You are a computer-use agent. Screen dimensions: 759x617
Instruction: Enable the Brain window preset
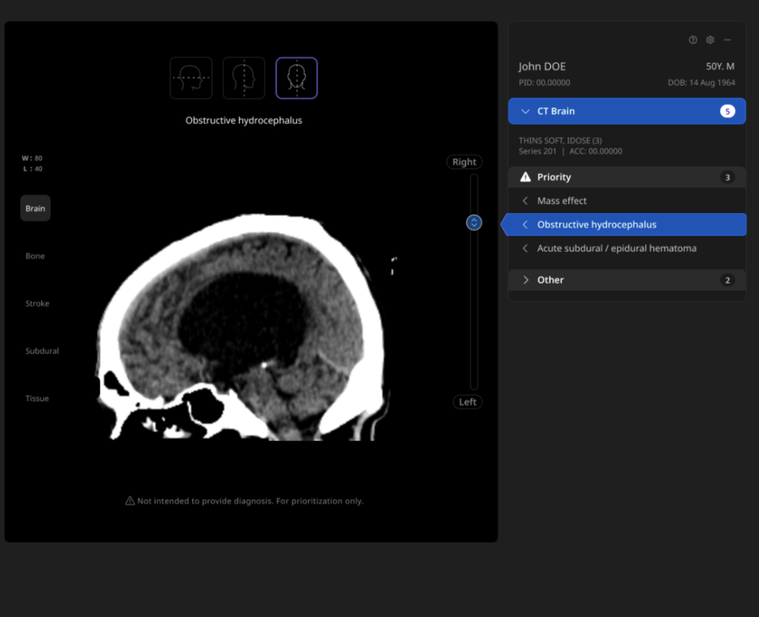[35, 209]
